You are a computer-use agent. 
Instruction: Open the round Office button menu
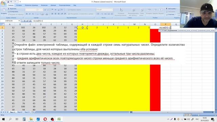point(3,3)
